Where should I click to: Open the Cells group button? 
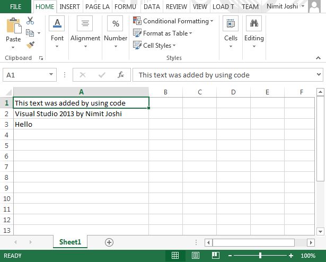[231, 23]
